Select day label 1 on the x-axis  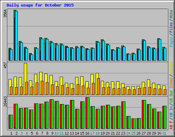click(x=11, y=133)
